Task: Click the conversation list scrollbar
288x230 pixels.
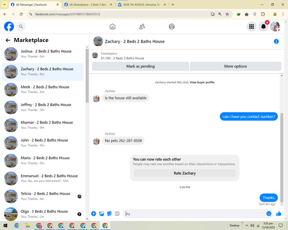Action: (87, 76)
